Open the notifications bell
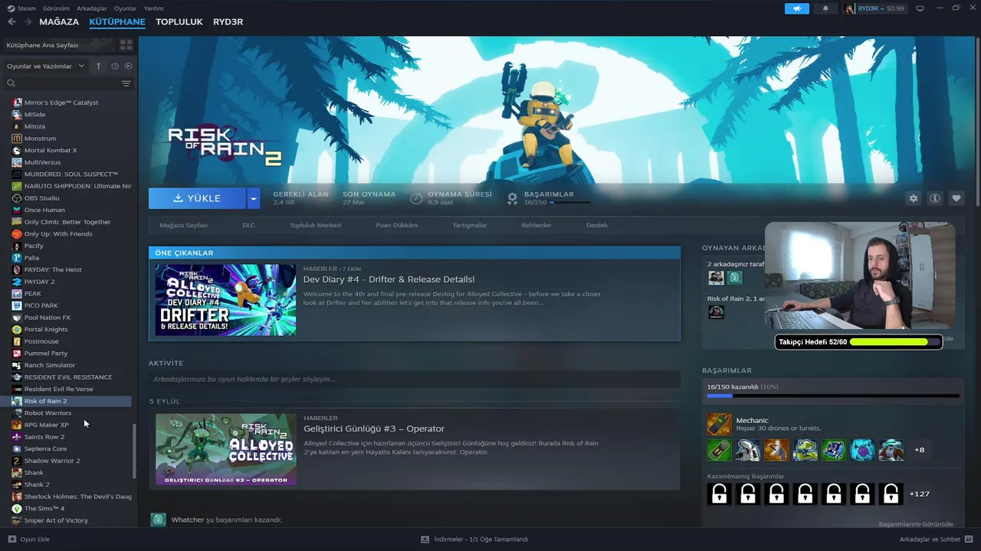 [825, 8]
